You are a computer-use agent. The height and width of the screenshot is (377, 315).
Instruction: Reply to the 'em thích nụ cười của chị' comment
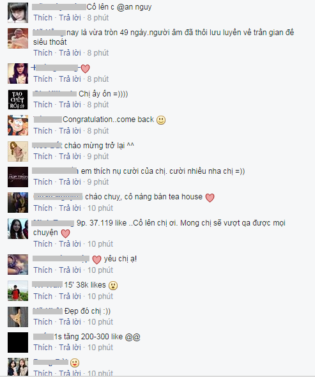(70, 182)
